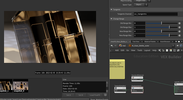Select the snapshot_0 render thumbnail
The height and width of the screenshot is (100, 183).
pos(21,86)
